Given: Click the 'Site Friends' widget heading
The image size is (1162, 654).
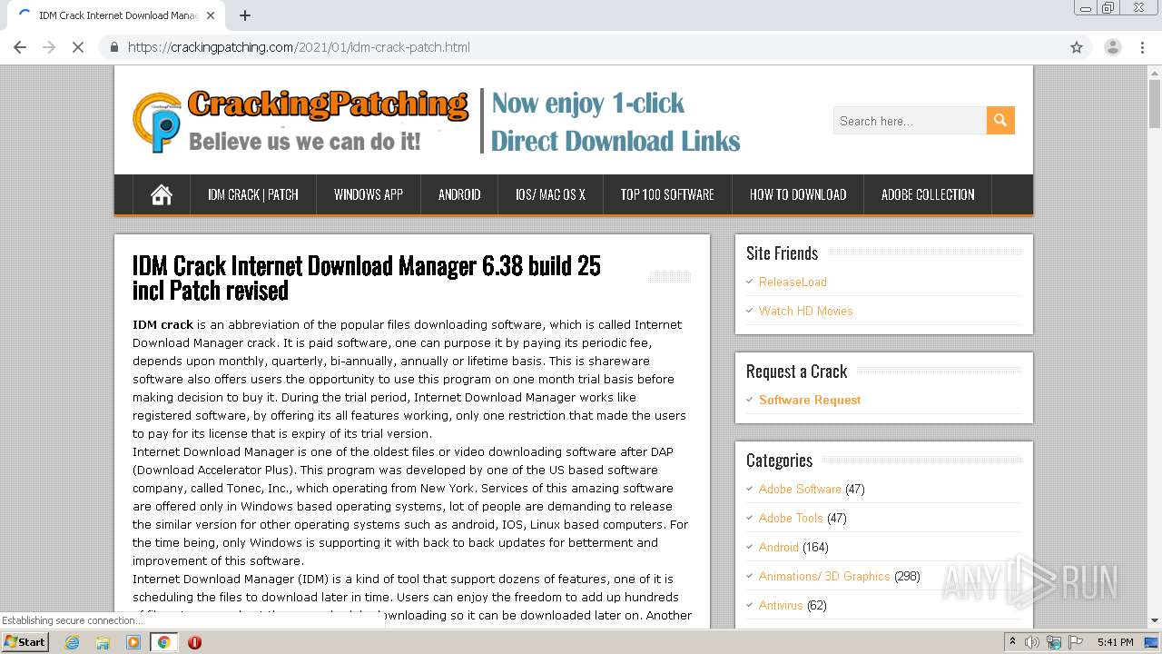Looking at the screenshot, I should pyautogui.click(x=782, y=253).
